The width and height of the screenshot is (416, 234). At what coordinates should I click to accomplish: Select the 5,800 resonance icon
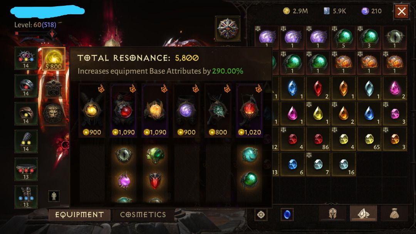[x=54, y=59]
